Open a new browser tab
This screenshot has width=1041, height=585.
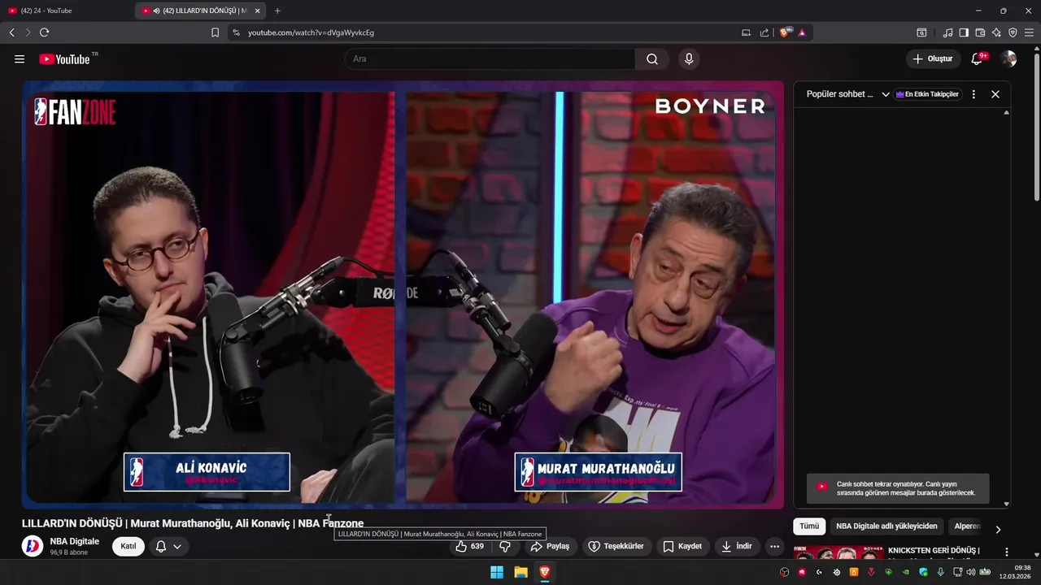point(277,11)
